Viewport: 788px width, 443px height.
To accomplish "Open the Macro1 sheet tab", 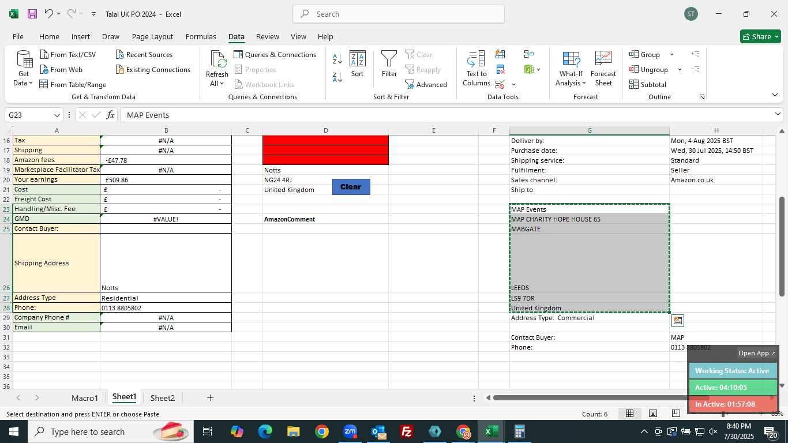I will pos(85,398).
